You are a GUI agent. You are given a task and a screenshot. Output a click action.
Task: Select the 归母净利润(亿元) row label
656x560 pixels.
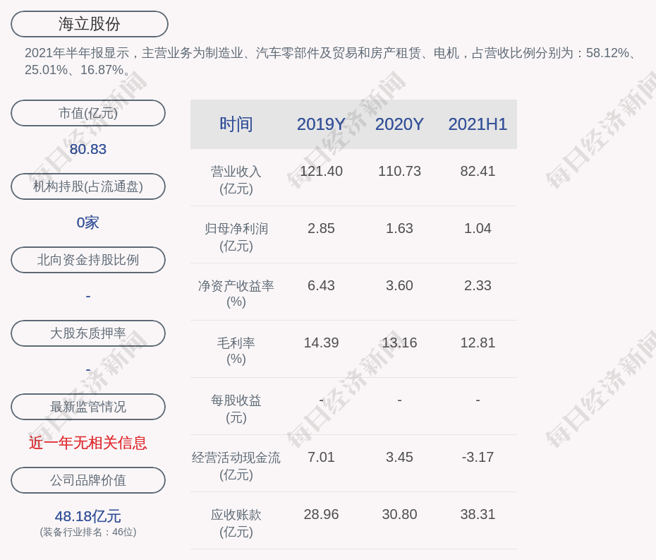click(x=236, y=237)
